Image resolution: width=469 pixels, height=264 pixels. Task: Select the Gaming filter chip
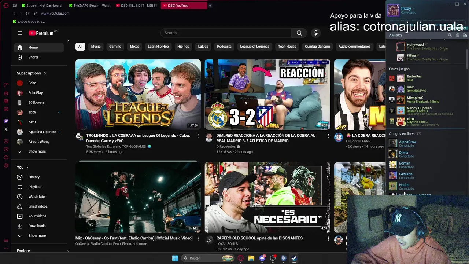pos(115,47)
